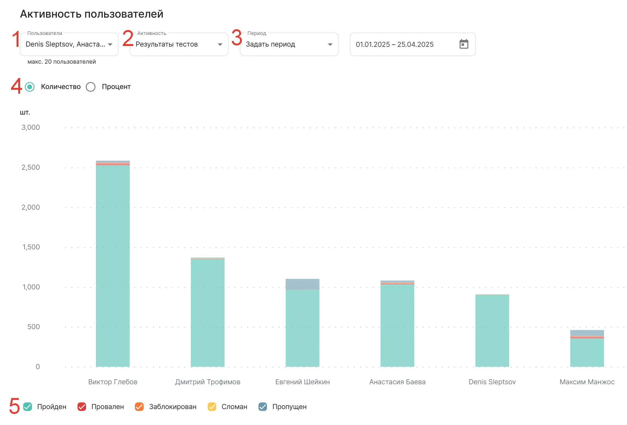
Task: Open the Активность dropdown
Action: (179, 44)
